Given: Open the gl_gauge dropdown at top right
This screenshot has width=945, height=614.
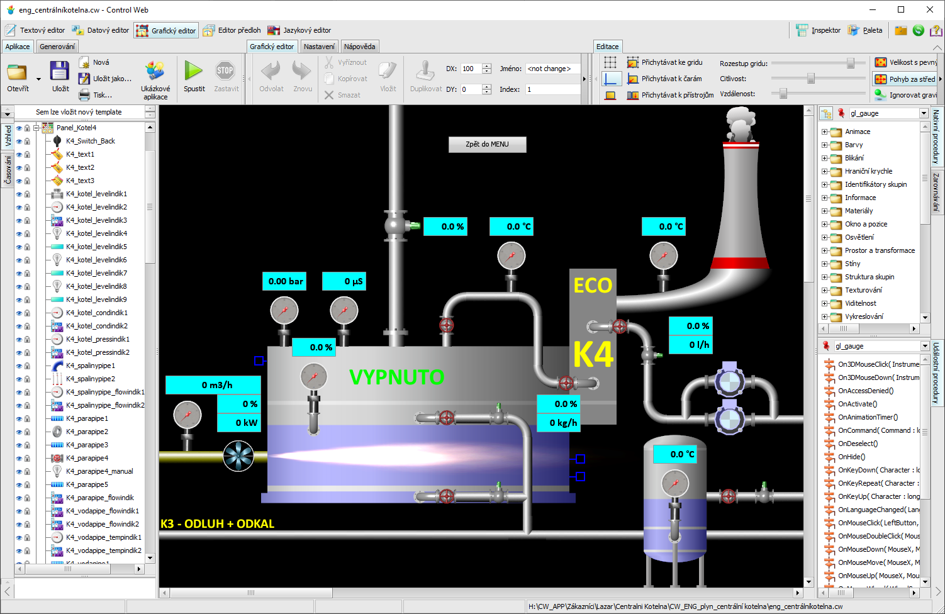Looking at the screenshot, I should point(924,113).
